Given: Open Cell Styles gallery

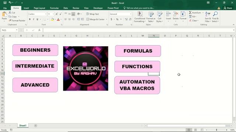Looking at the screenshot, I should 159,17.
